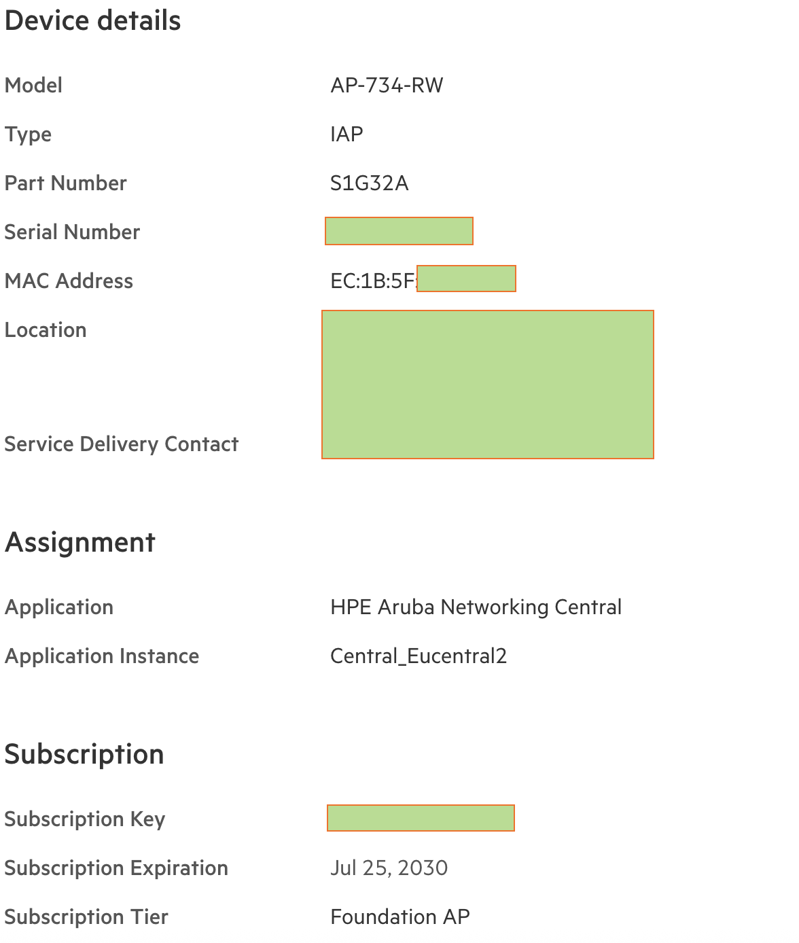Select the redacted subscription key value
The image size is (799, 943).
click(x=421, y=818)
